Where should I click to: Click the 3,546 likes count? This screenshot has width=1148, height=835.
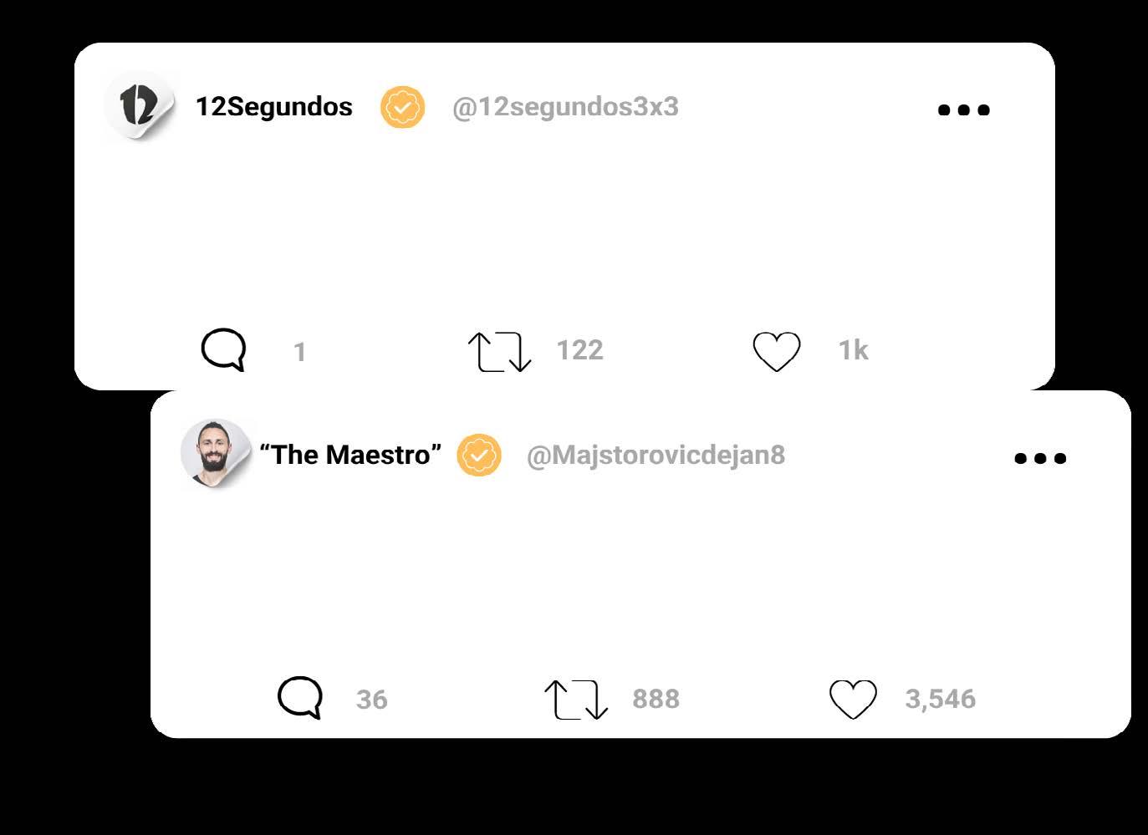pos(940,699)
